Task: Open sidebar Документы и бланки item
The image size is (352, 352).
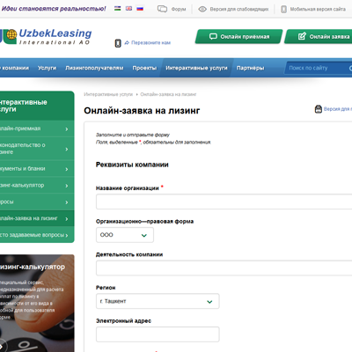Action: coord(37,169)
